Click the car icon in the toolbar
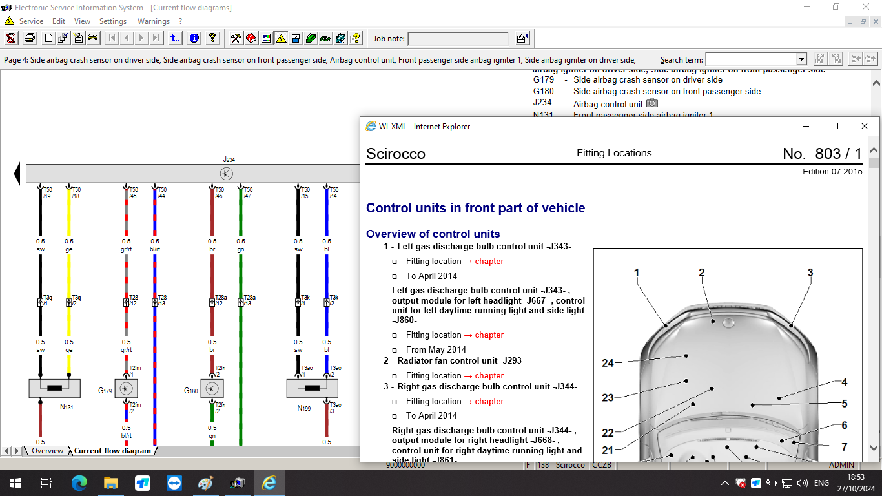Screen dimensions: 882x496 [x=93, y=38]
